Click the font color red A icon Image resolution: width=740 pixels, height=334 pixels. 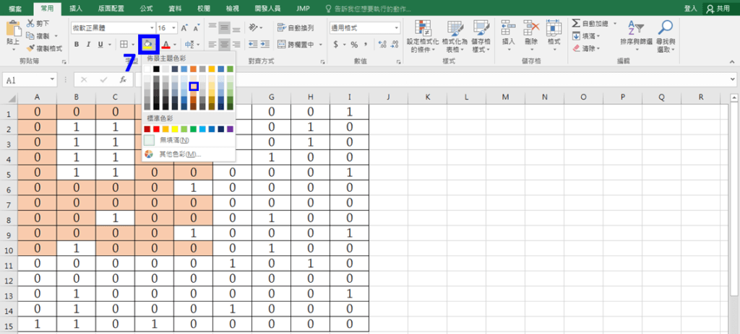(165, 45)
